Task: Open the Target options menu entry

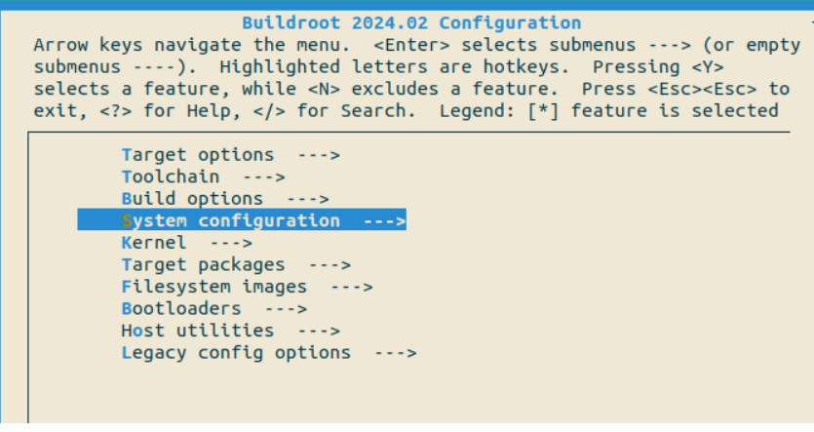Action: pyautogui.click(x=198, y=155)
